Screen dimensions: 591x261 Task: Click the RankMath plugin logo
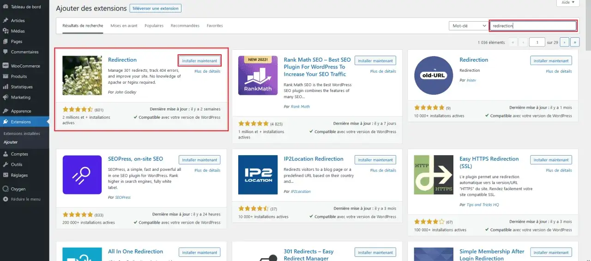(x=258, y=75)
